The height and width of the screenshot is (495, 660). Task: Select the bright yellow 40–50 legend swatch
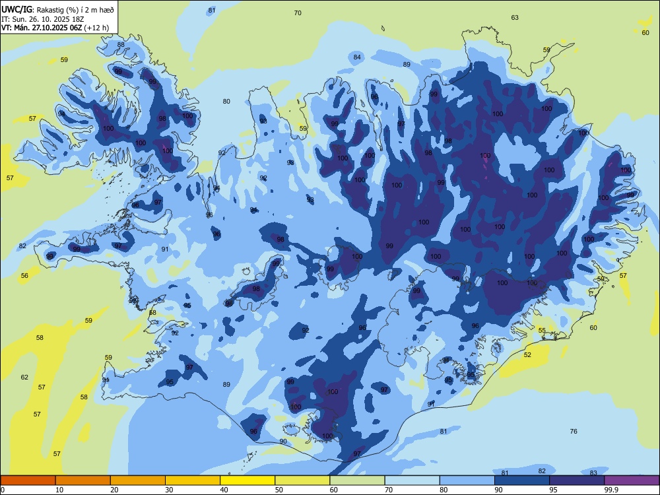pos(247,480)
